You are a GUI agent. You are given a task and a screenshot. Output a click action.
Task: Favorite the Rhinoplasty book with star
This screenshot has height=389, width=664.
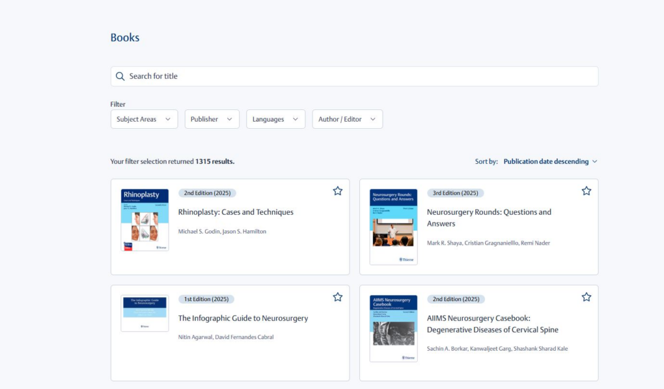337,191
